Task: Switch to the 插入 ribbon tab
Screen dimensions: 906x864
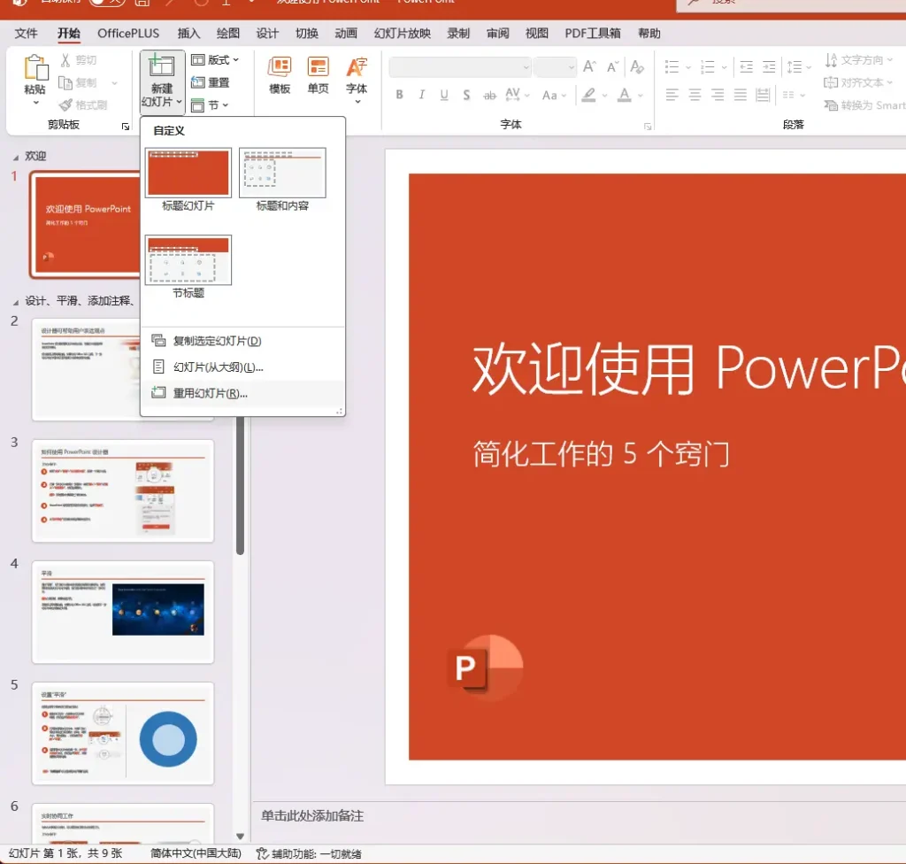Action: pos(188,34)
